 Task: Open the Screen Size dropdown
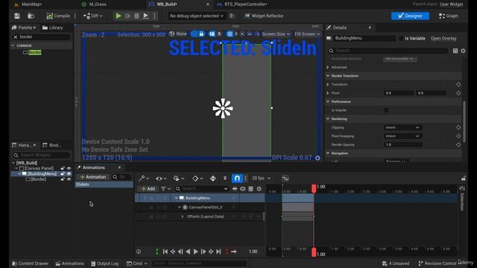coord(276,34)
